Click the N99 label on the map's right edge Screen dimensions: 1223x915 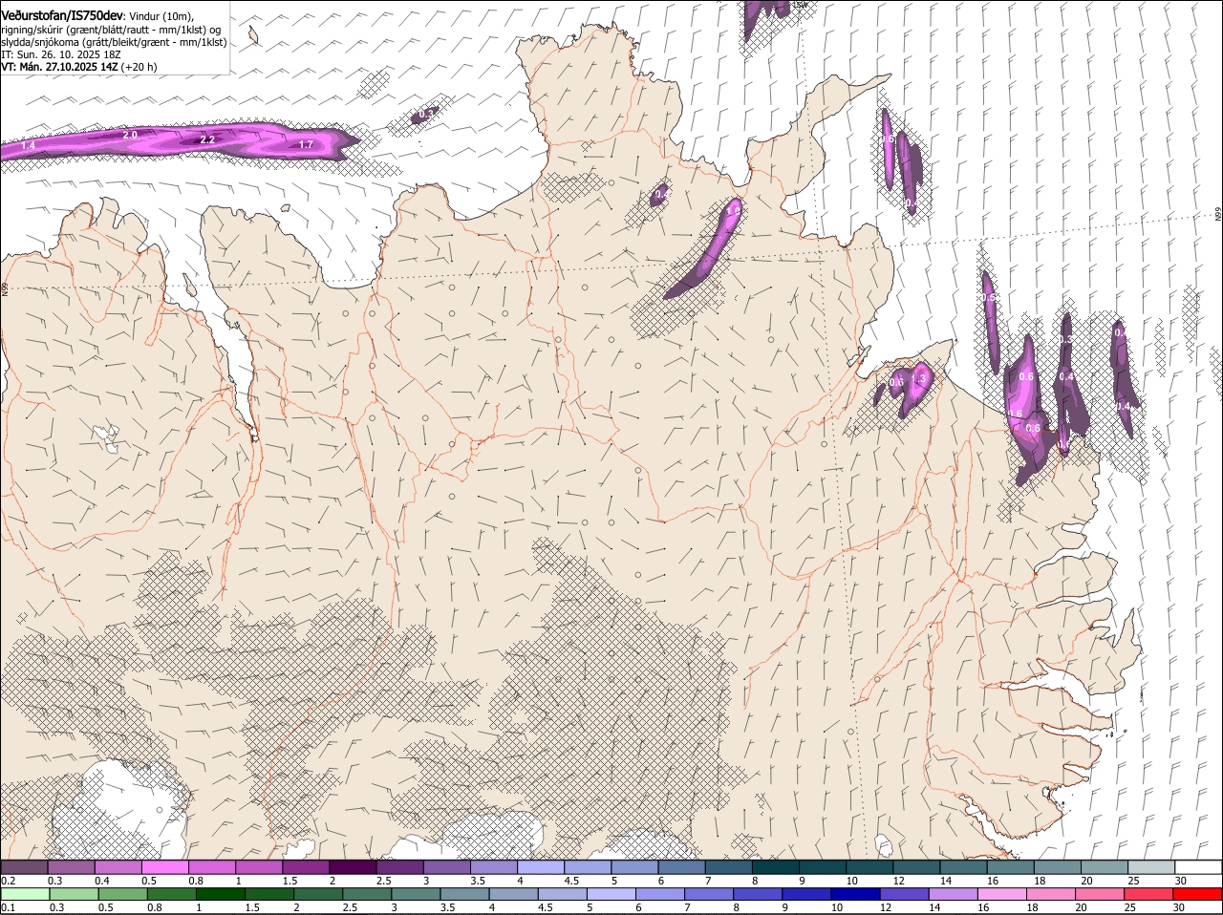pyautogui.click(x=1218, y=216)
